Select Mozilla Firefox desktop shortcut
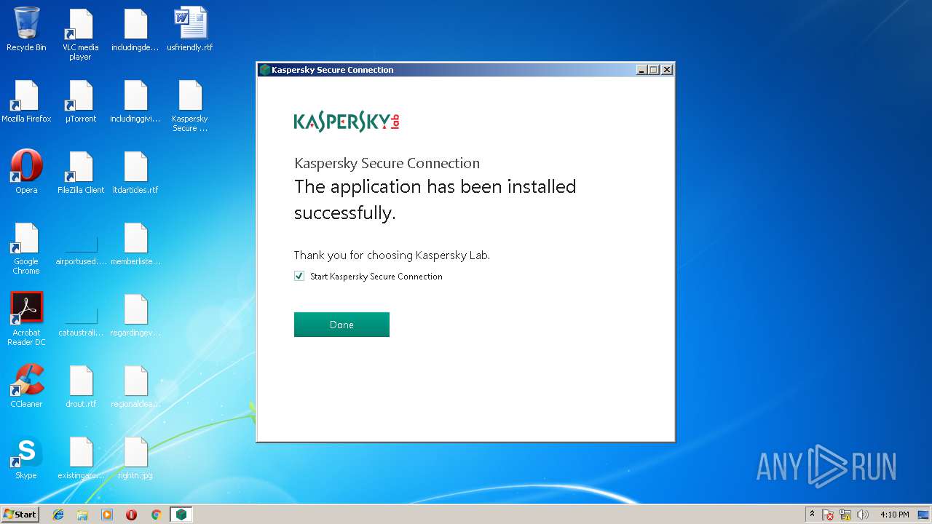 [x=26, y=100]
